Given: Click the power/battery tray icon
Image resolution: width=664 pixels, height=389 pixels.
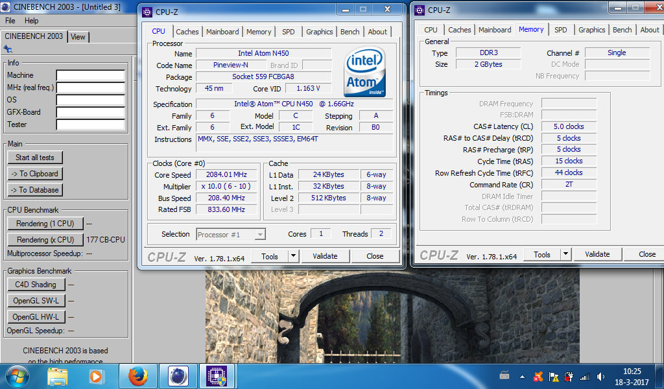Looking at the screenshot, I should (x=569, y=376).
